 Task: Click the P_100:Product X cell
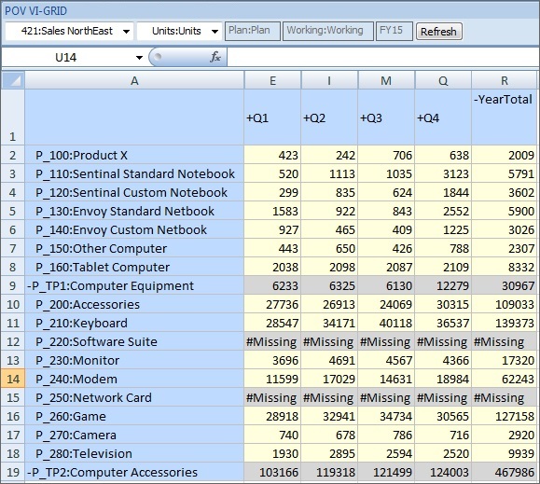[x=134, y=155]
